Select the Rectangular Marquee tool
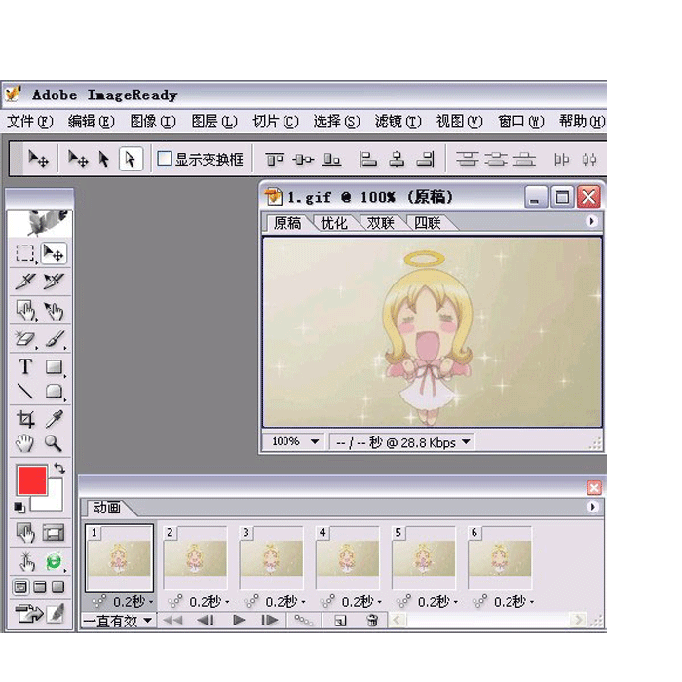Viewport: 682px width, 682px height. pos(25,254)
